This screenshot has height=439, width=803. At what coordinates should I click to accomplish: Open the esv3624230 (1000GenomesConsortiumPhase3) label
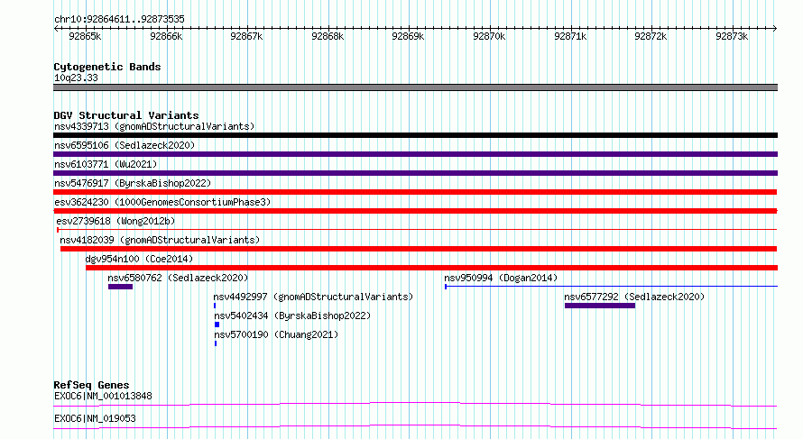(x=162, y=202)
